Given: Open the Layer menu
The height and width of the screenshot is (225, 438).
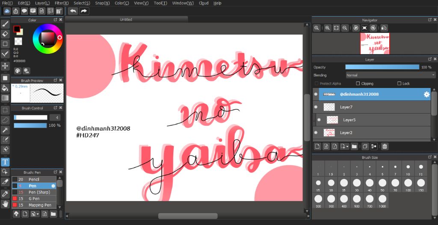Looking at the screenshot, I should pyautogui.click(x=42, y=3).
